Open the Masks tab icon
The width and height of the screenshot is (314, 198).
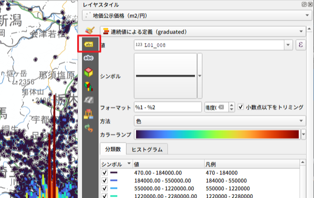pos(89,58)
